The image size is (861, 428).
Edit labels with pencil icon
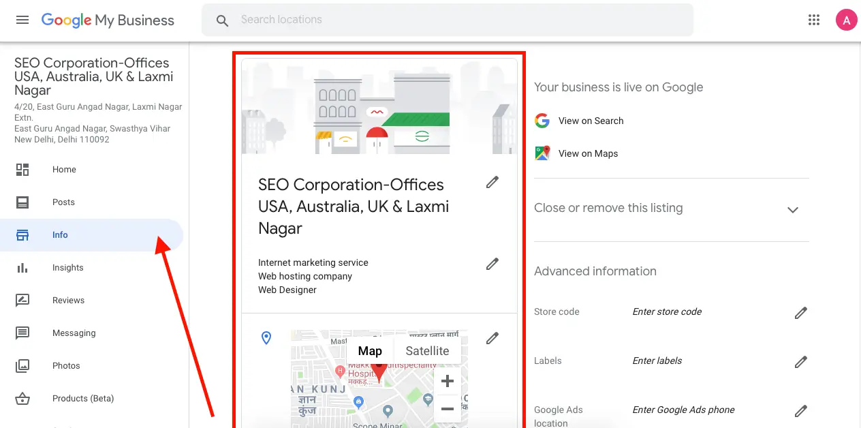tap(801, 362)
